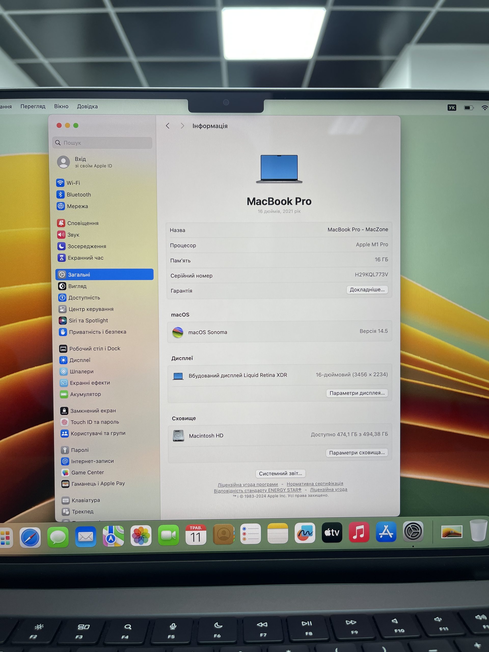489x652 pixels.
Task: Open the shorter Ліцензійна угода link
Action: tap(329, 489)
